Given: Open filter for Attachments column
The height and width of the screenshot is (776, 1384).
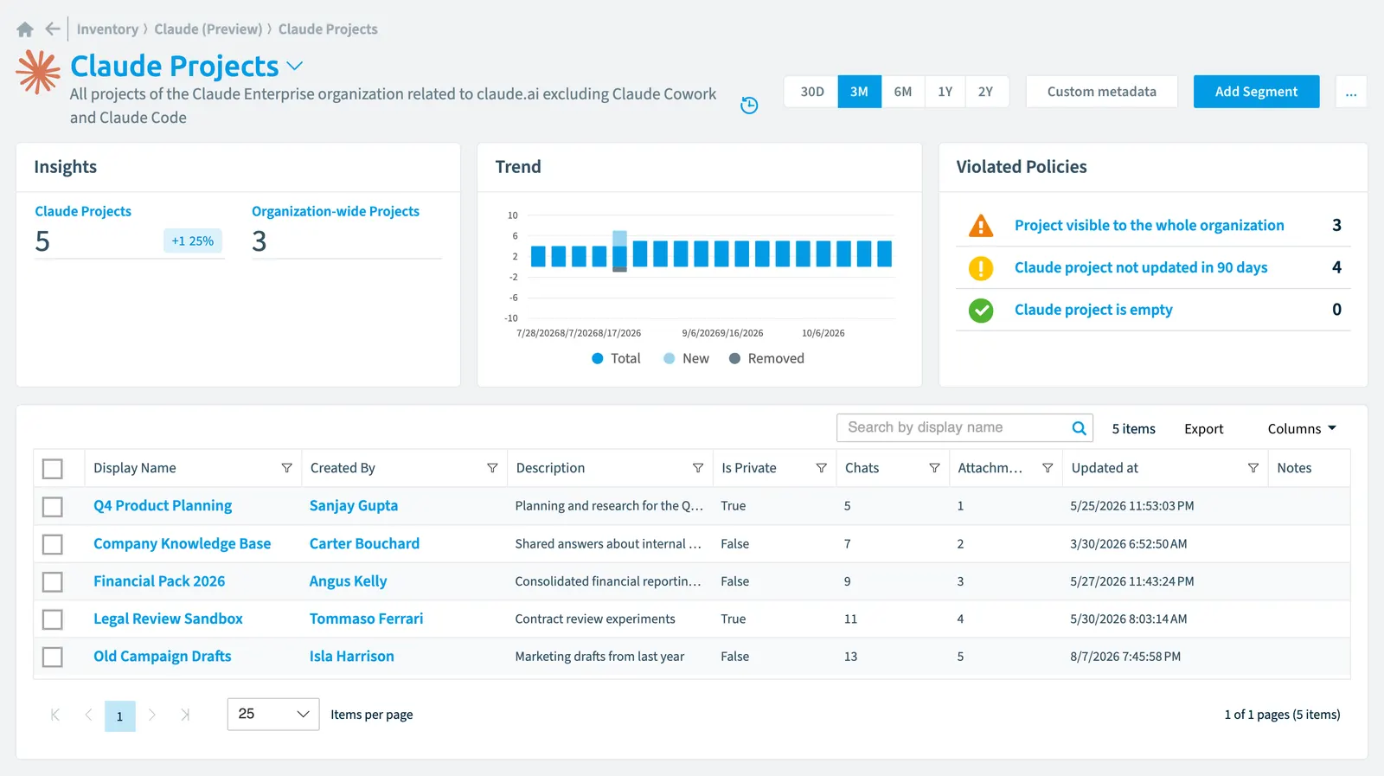Looking at the screenshot, I should click(1048, 468).
